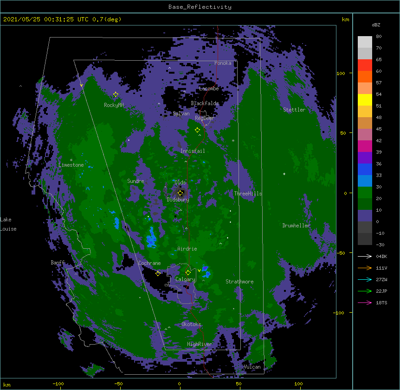The image size is (400, 390).
Task: Pick the light blue 30-33 dBZ swatch
Action: 365,181
